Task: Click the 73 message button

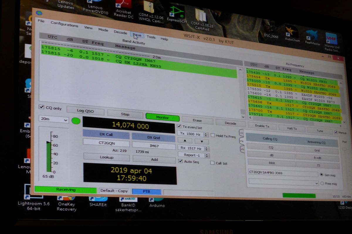Action: point(318,165)
